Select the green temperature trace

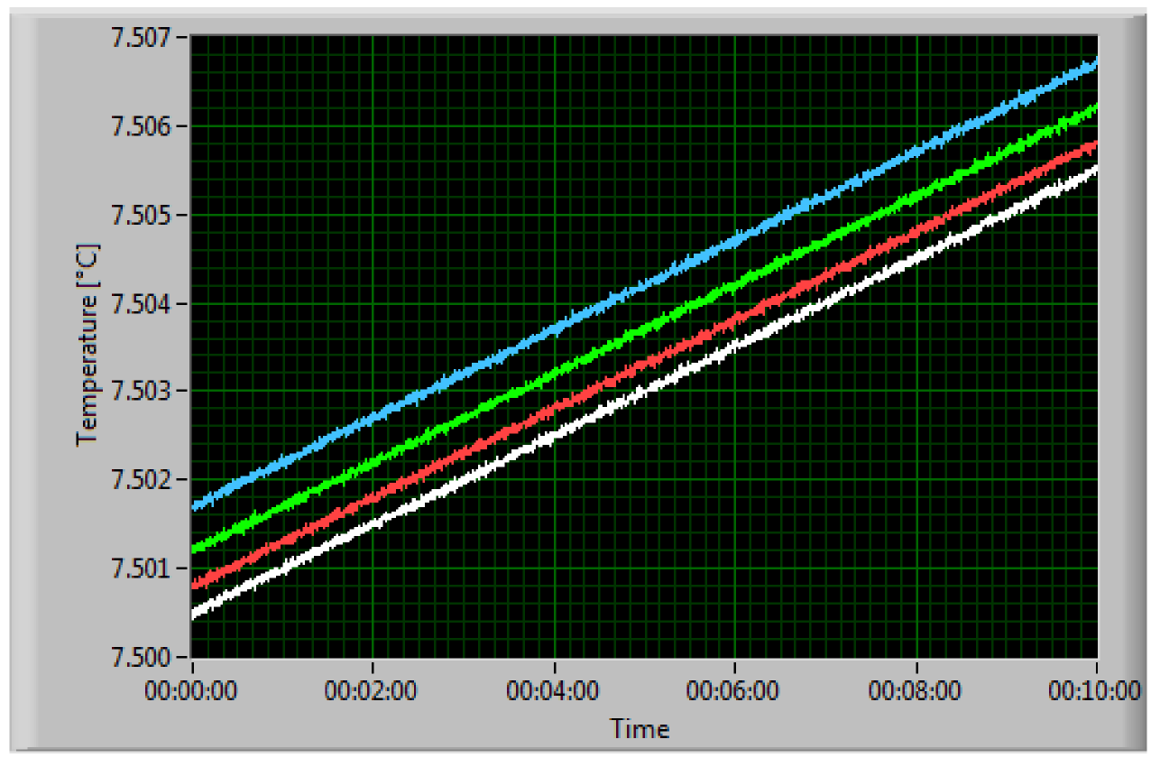(x=644, y=327)
